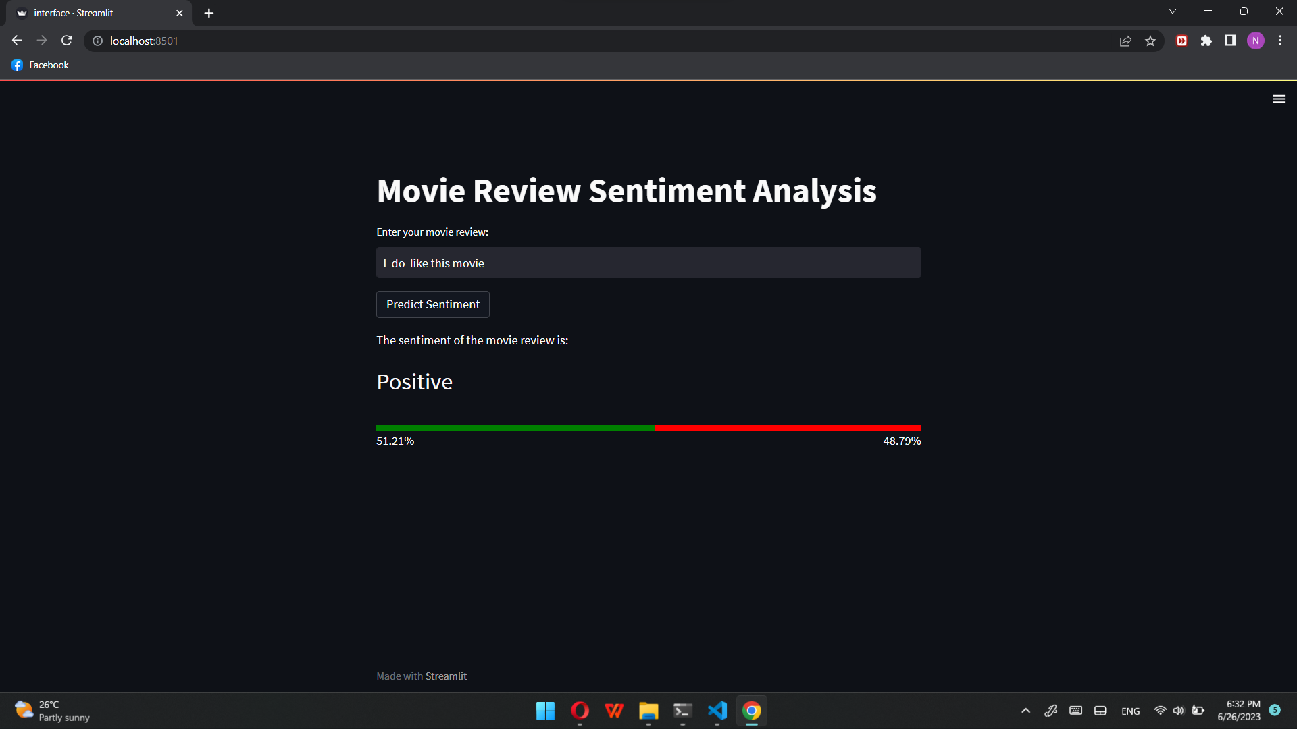The image size is (1297, 729).
Task: Launch Visual Studio Code from the taskbar
Action: tap(717, 711)
